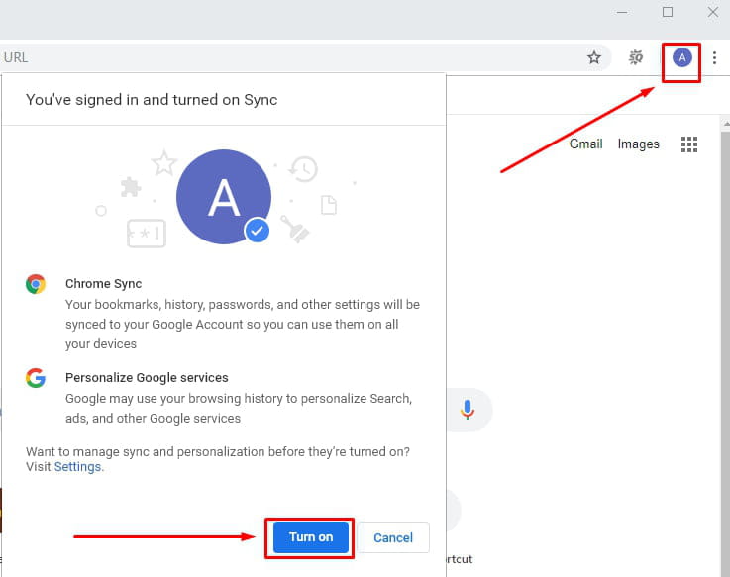Open the extensions icon in the toolbar
The image size is (730, 577).
(636, 57)
